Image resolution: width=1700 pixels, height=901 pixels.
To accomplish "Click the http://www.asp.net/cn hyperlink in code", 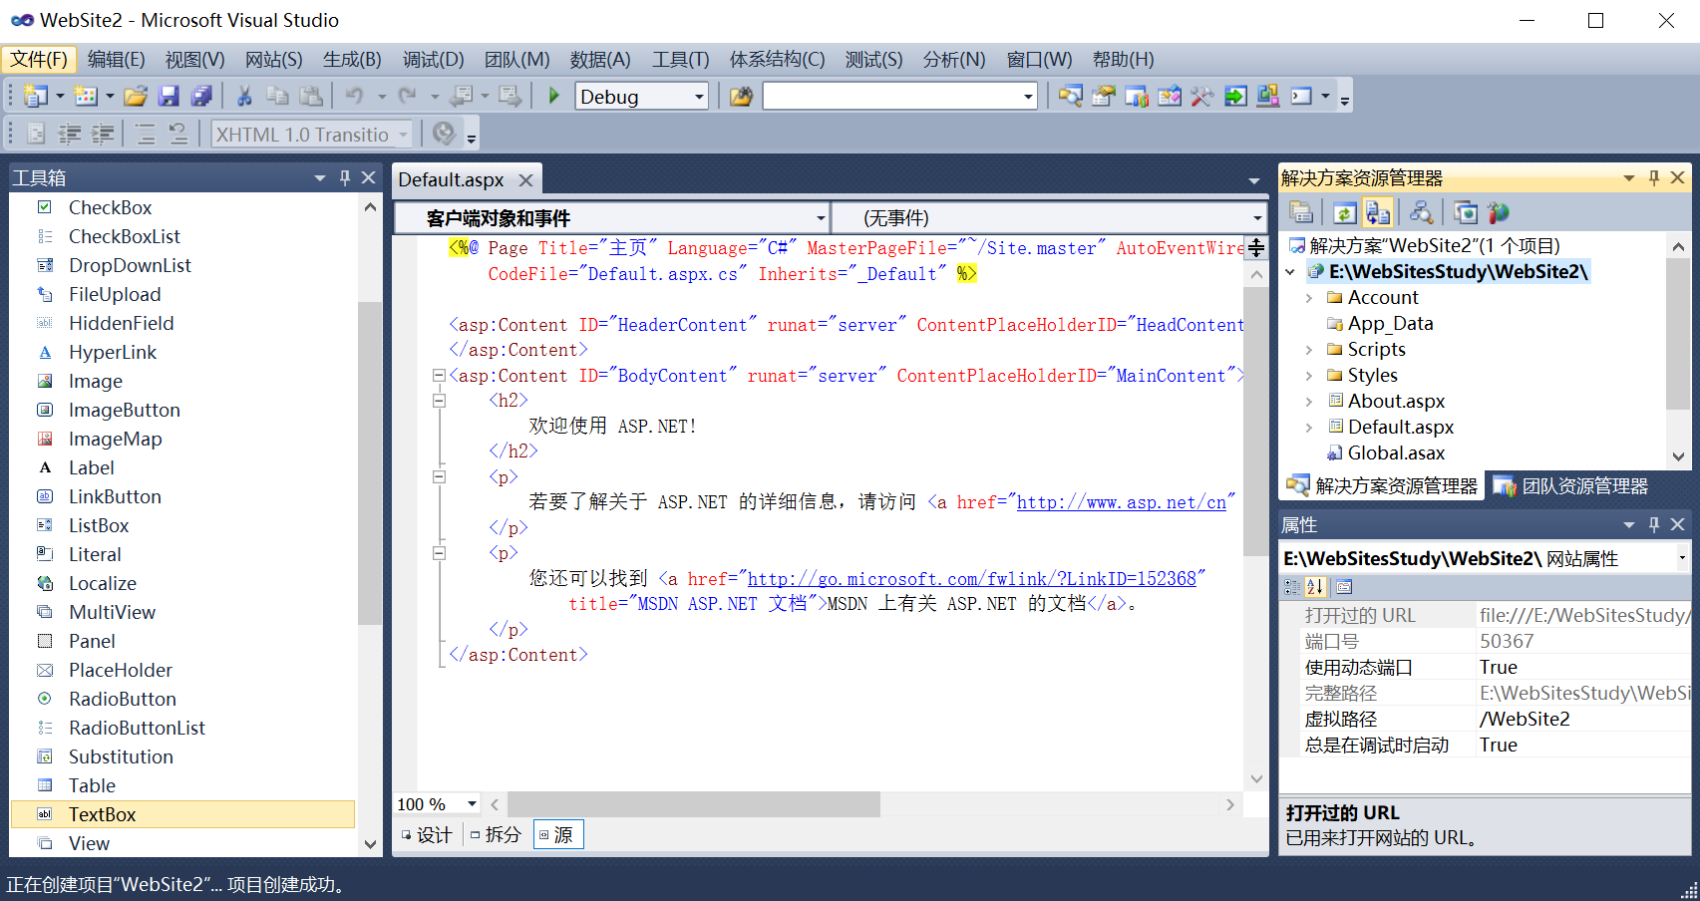I will 1121,501.
